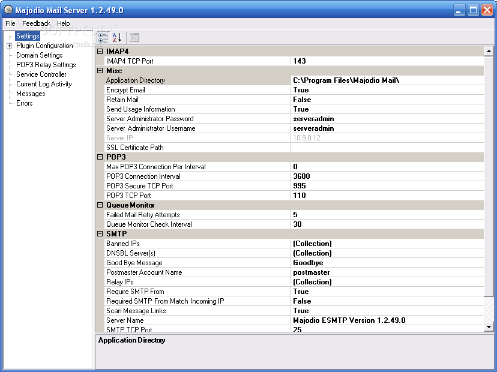Edit Max POP3 Connection Per Interval value
Viewport: 497px width, 372px height.
387,167
